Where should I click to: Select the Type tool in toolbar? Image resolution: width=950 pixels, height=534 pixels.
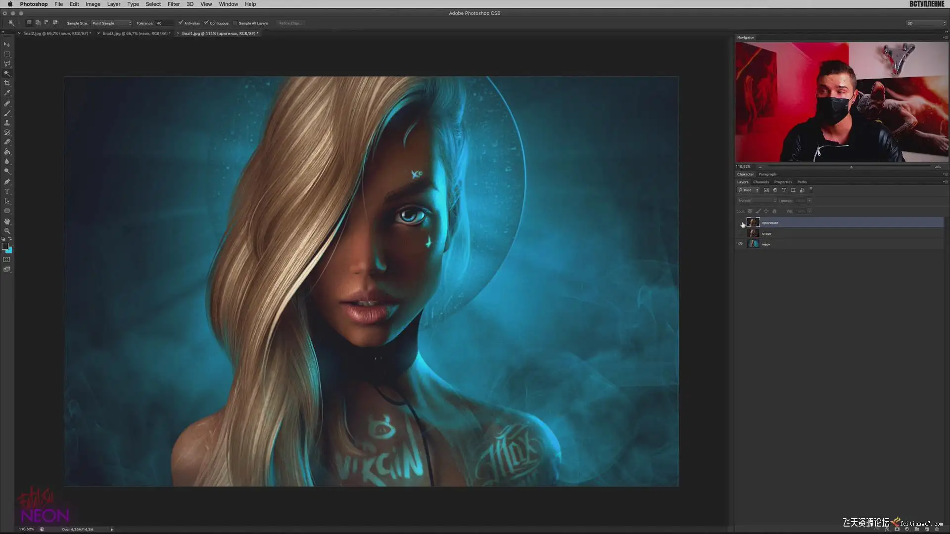pyautogui.click(x=7, y=191)
